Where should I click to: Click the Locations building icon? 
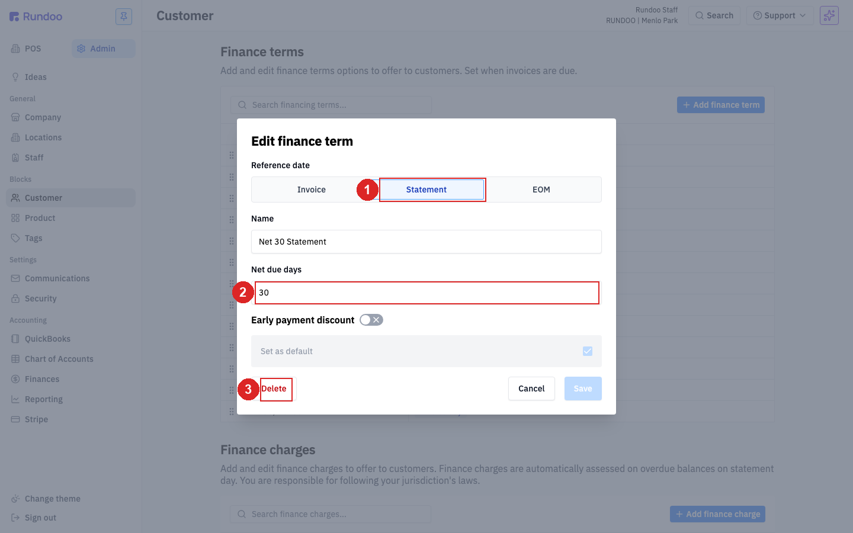pos(15,137)
